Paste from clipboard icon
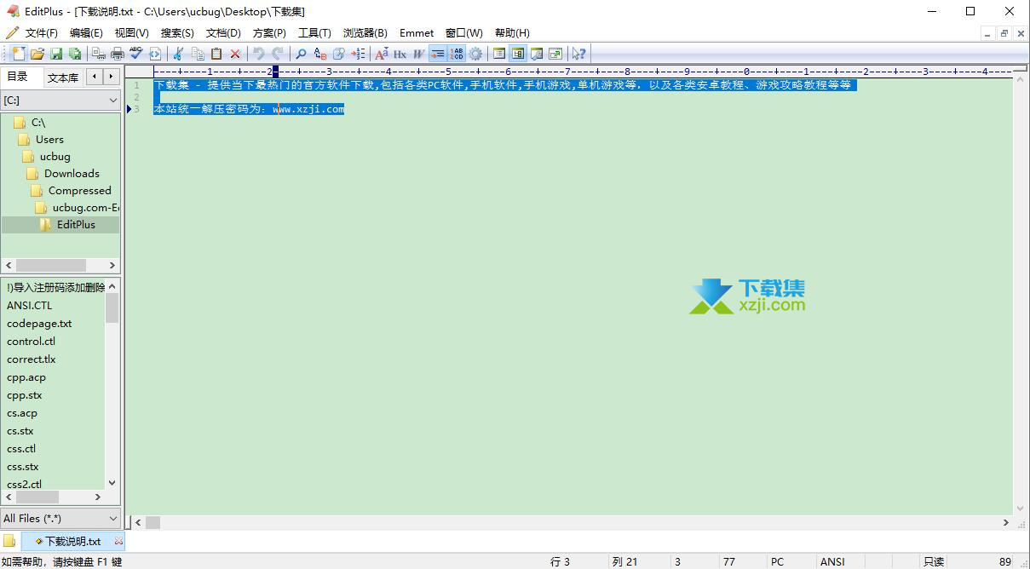This screenshot has height=569, width=1030. [x=216, y=54]
